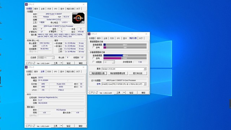Click 工具 button in processor window
Image resolution: width=231 pixels, height=130 pixels.
point(56,63)
